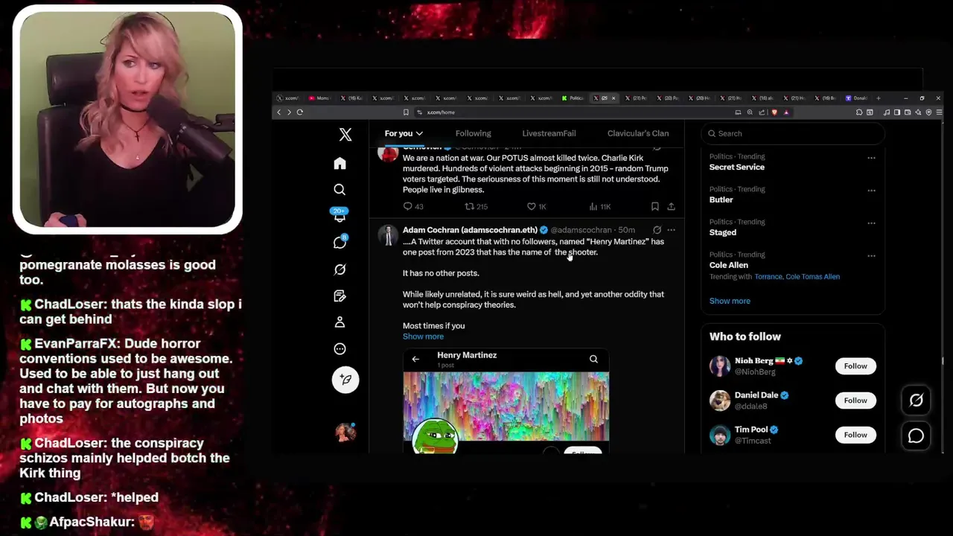Like the post with 1K likes
This screenshot has width=953, height=536.
point(536,206)
